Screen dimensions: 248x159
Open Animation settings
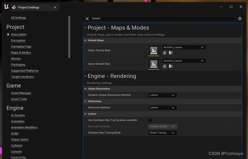coord(18,121)
